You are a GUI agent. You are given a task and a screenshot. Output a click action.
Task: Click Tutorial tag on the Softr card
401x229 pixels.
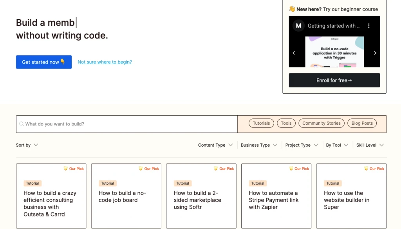tap(182, 184)
